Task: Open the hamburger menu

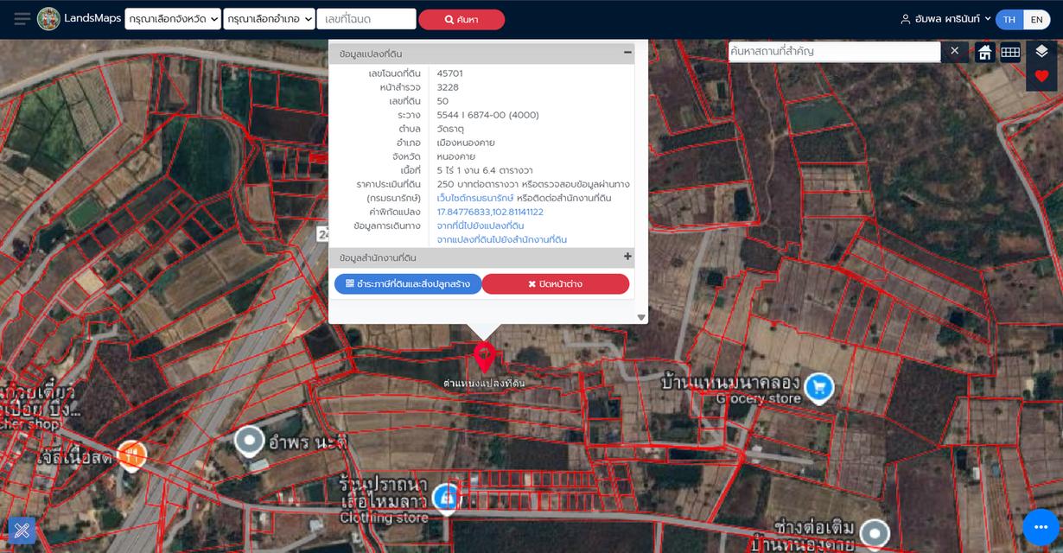Action: pyautogui.click(x=22, y=19)
